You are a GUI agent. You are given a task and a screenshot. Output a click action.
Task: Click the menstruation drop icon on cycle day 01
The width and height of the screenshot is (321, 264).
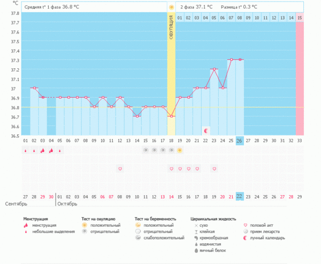pos(26,150)
